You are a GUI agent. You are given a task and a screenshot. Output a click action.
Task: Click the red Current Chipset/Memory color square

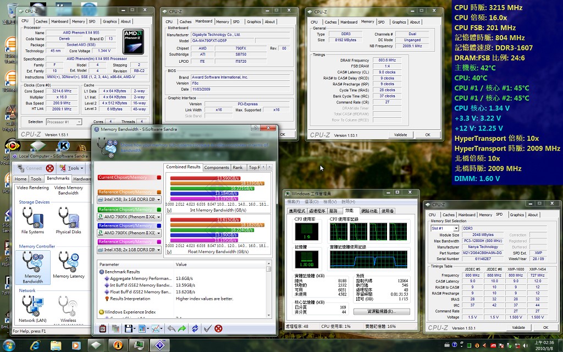click(x=159, y=178)
